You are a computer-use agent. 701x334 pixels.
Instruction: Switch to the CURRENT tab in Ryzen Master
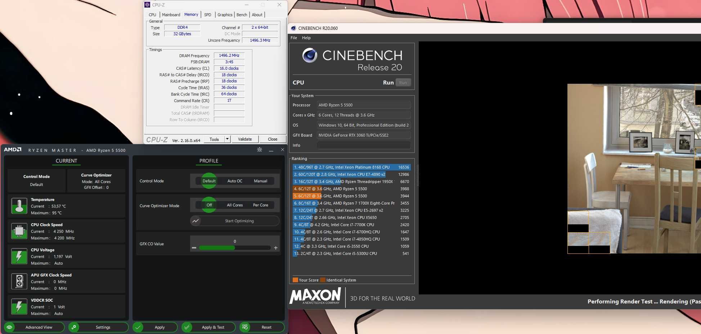(x=66, y=161)
